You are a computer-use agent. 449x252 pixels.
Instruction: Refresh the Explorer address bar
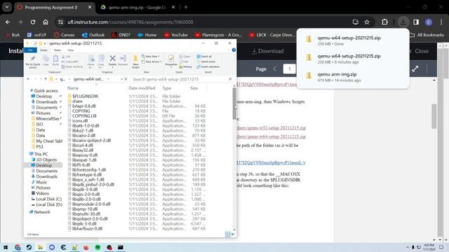(x=126, y=79)
